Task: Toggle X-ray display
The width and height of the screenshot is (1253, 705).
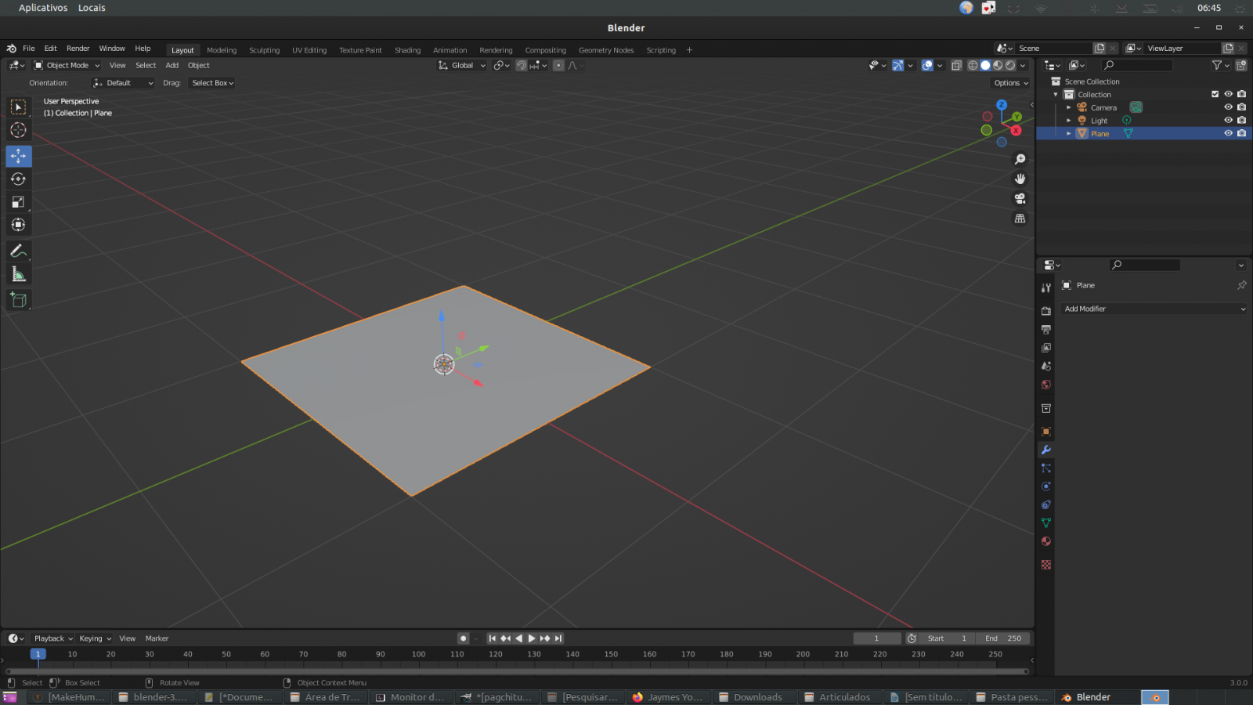Action: pyautogui.click(x=956, y=66)
